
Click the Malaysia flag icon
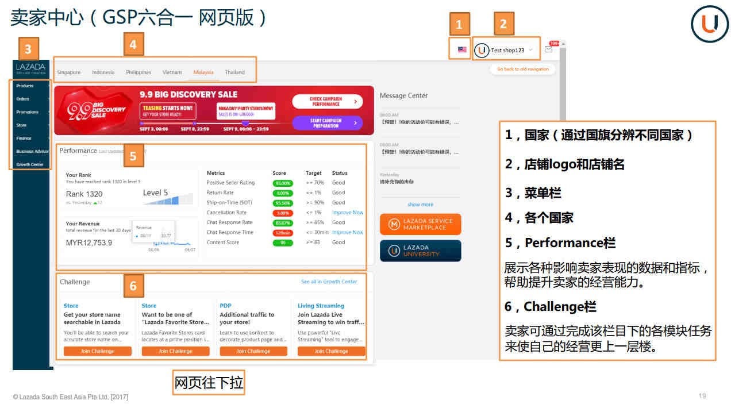(462, 49)
